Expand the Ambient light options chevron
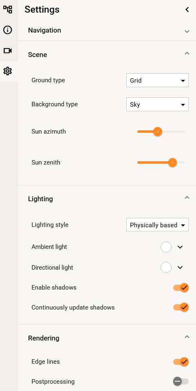Image resolution: width=196 pixels, height=391 pixels. point(180,247)
